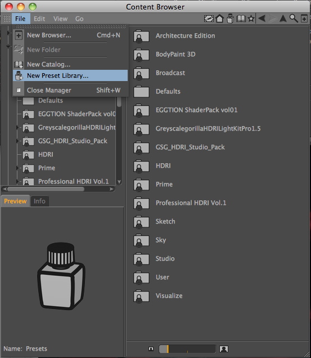Select the Studio library folder icon

pos(141,259)
